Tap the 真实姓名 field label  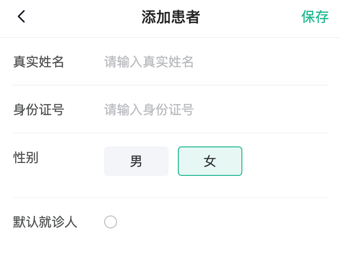(x=39, y=62)
